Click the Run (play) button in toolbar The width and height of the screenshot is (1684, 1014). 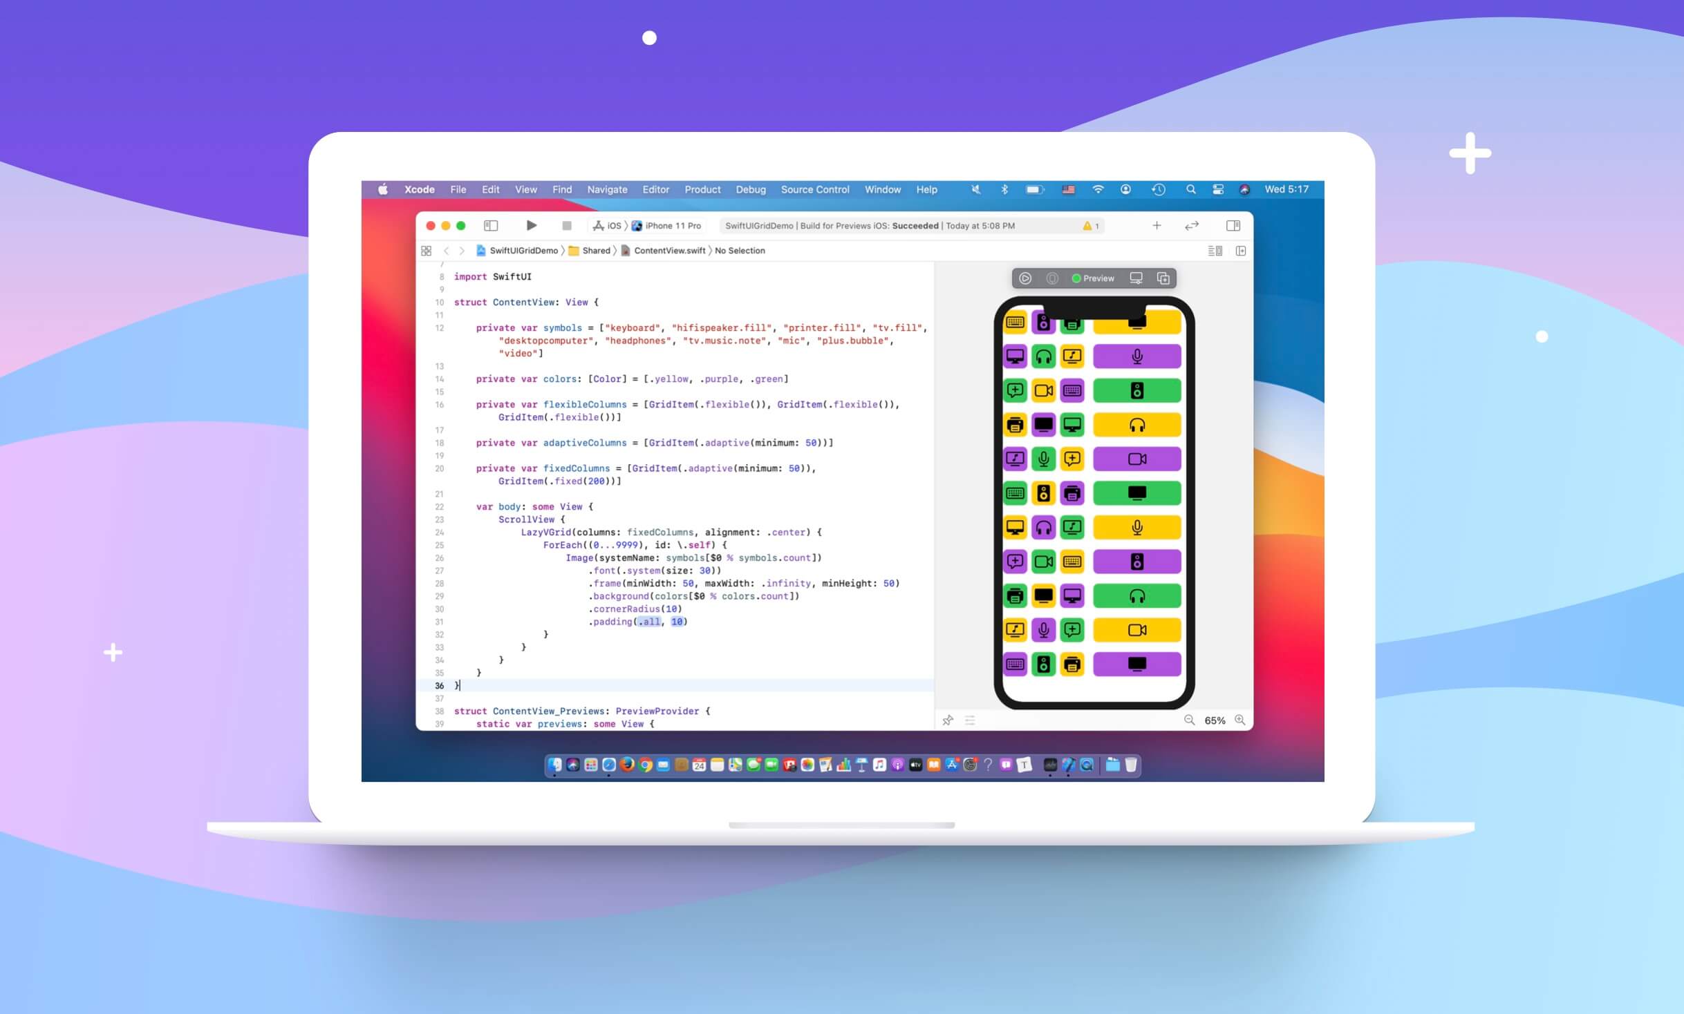pos(531,225)
